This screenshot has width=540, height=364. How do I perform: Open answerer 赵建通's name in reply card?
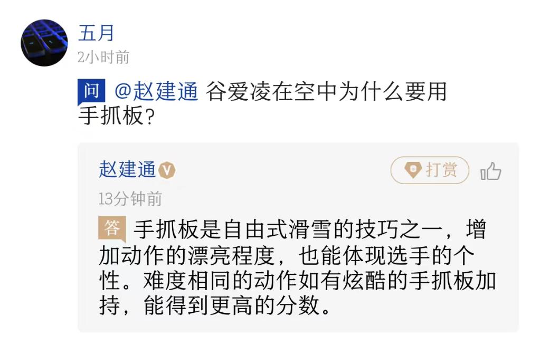pos(127,170)
